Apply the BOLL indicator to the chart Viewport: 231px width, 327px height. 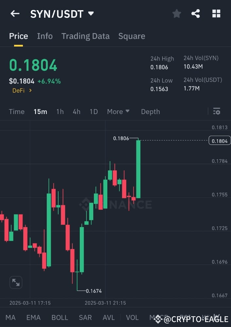(60, 317)
